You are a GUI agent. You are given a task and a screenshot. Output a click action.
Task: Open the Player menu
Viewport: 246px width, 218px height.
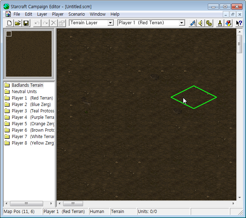58,14
